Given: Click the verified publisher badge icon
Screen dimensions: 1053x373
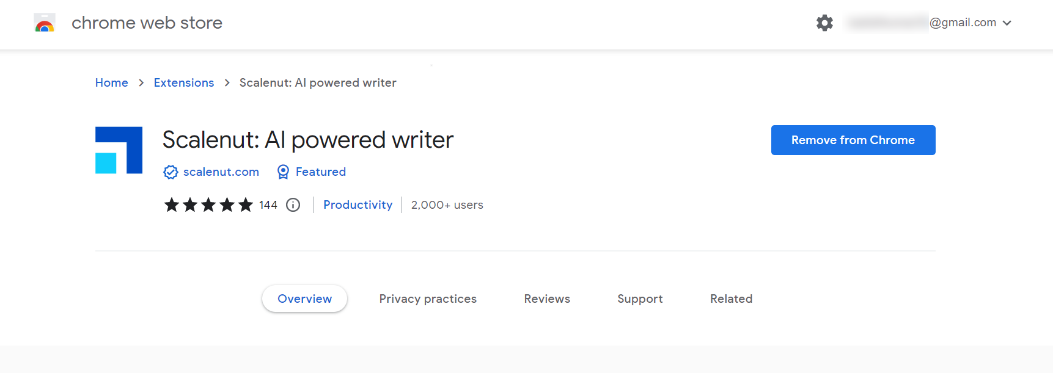Looking at the screenshot, I should (x=171, y=172).
